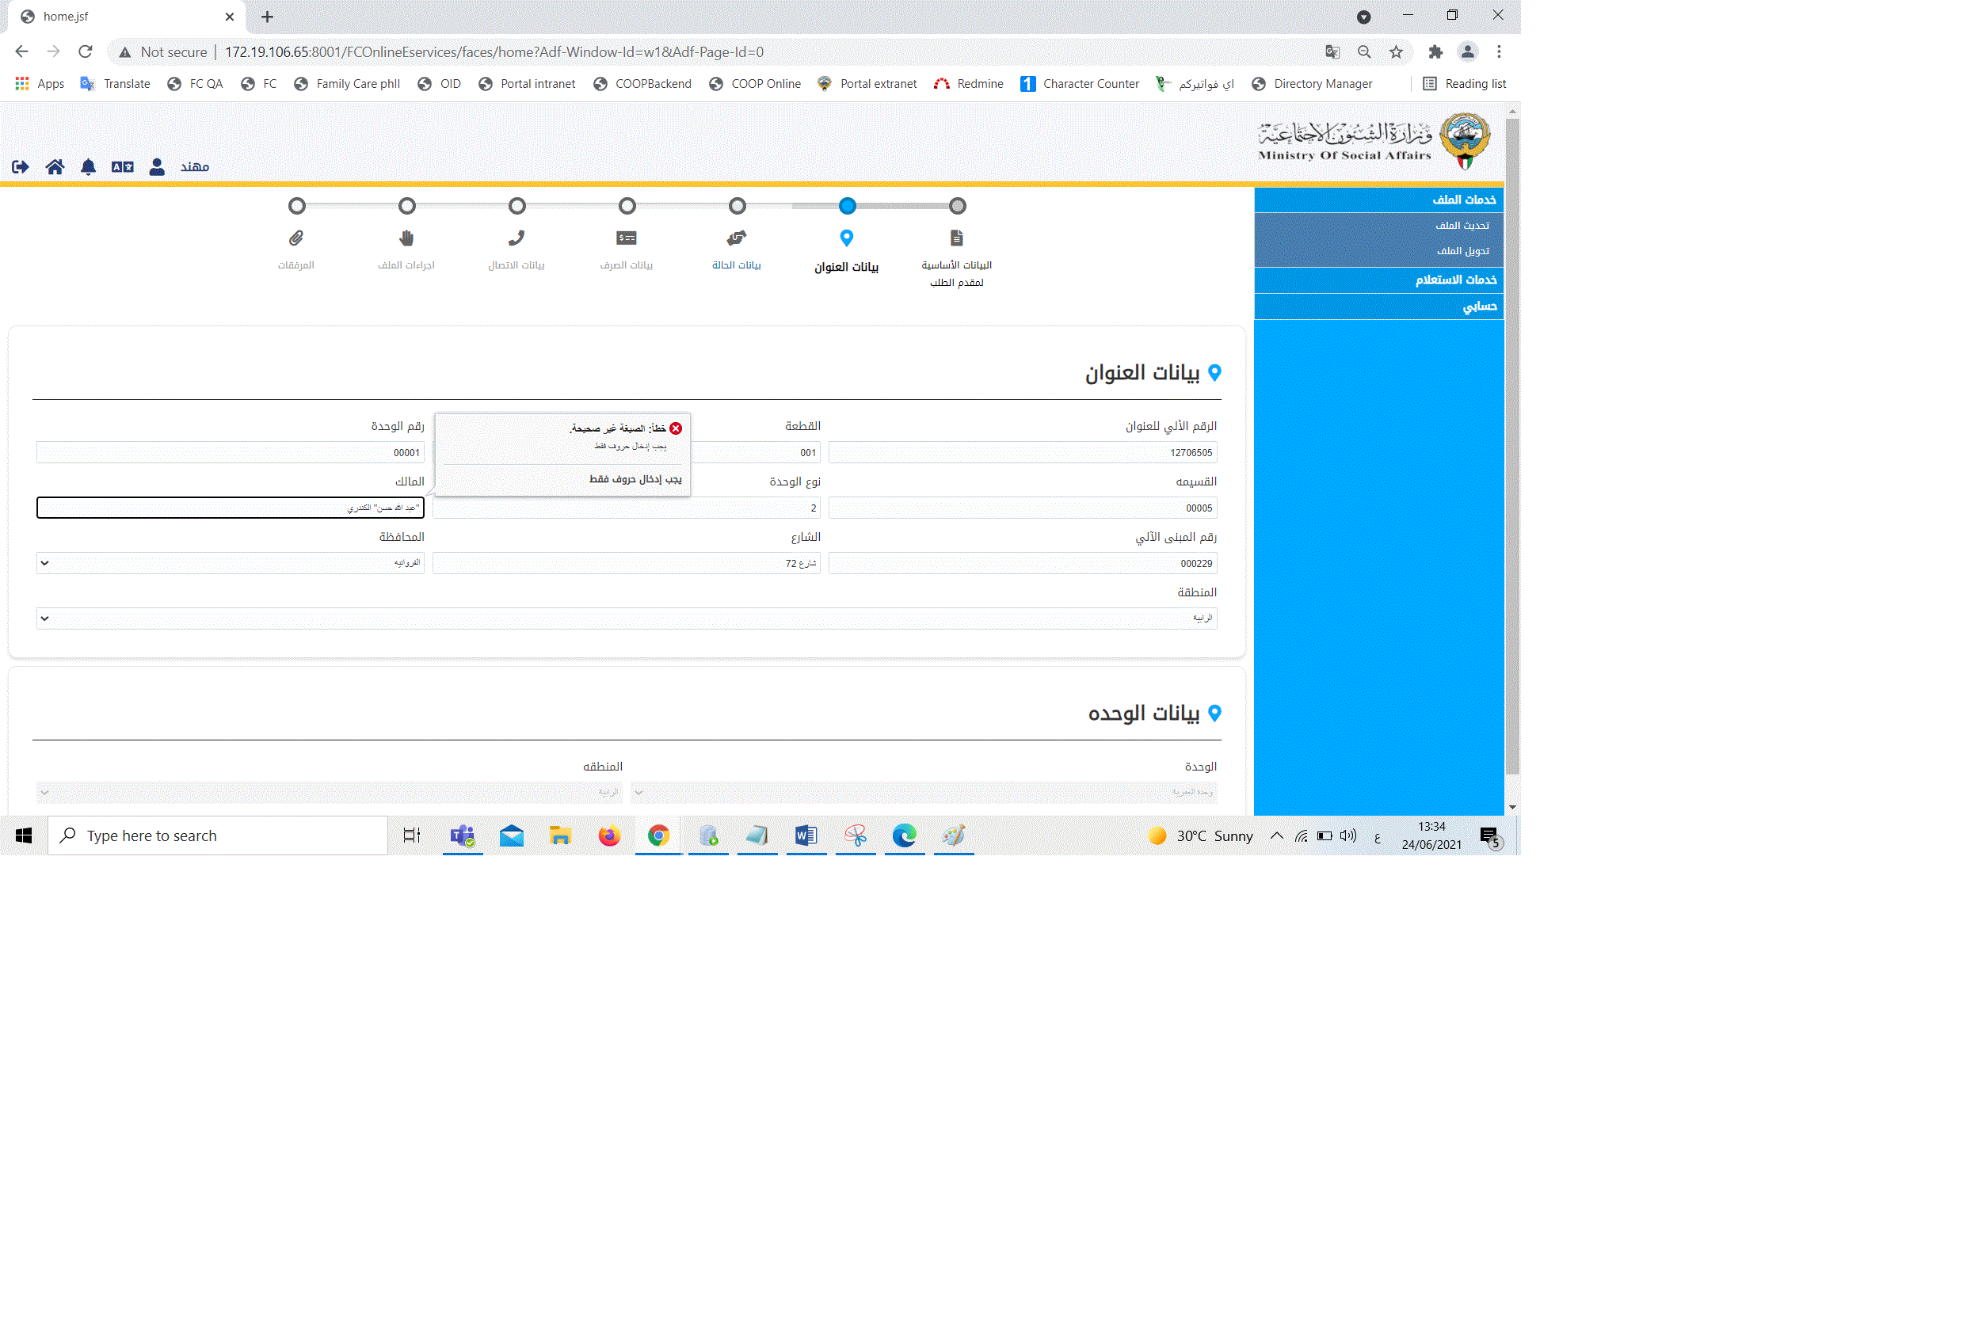Click the active بيانات العنوان step circle
1963x1332 pixels.
848,206
